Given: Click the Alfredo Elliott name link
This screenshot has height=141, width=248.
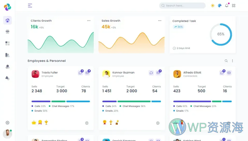Looking at the screenshot, I should point(192,72).
